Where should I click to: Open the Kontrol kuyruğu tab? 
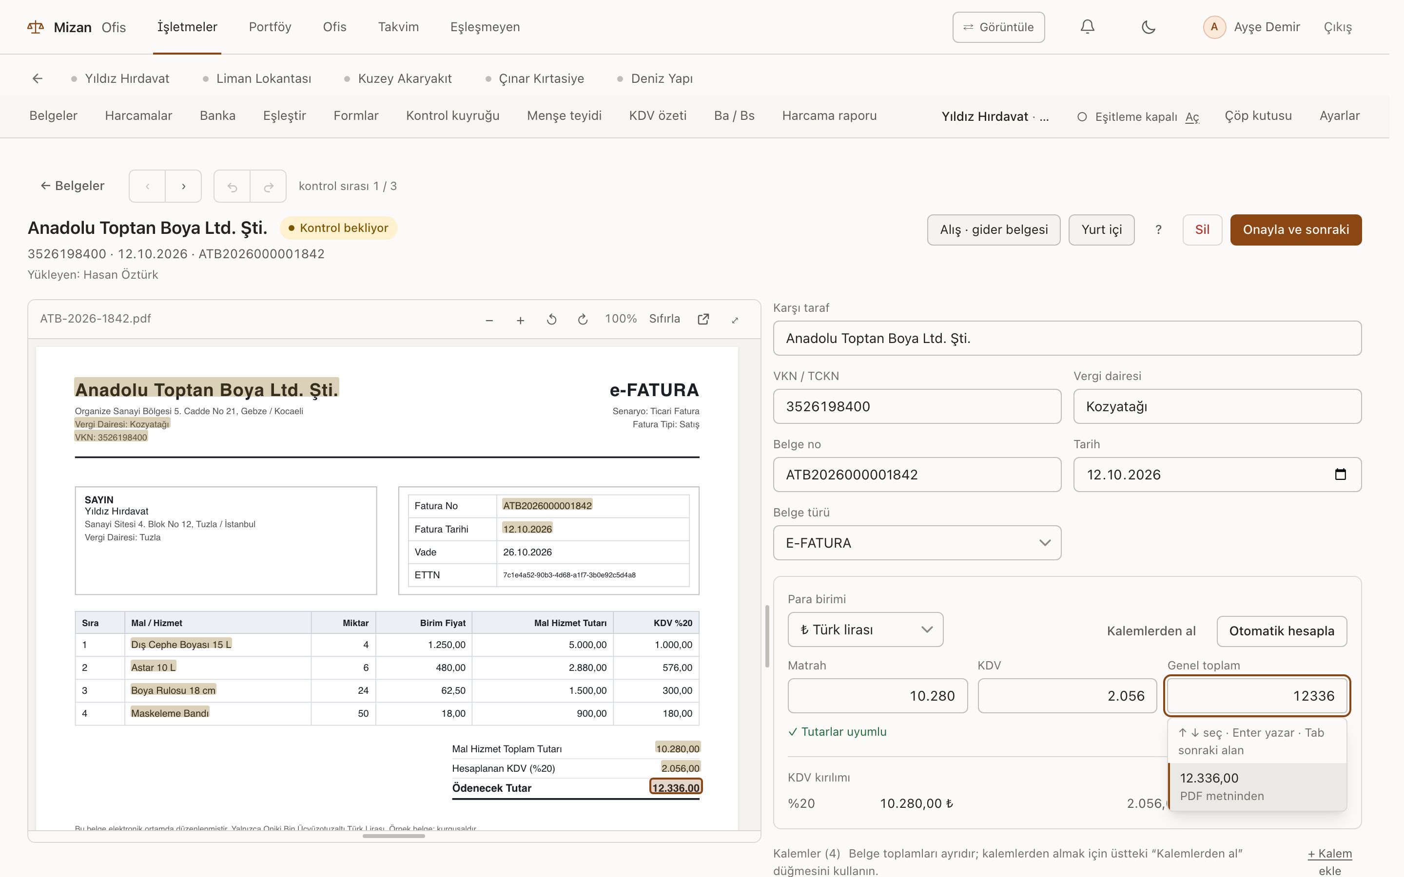[452, 115]
